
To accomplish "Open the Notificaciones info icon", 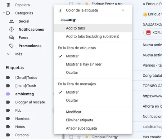I will click(x=12, y=30).
